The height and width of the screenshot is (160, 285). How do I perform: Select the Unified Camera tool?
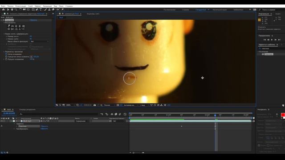pos(24,10)
